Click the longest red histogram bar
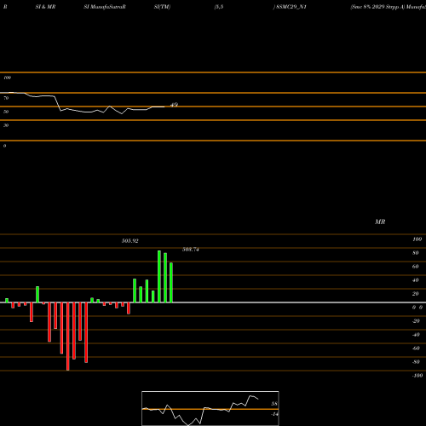 (68, 337)
